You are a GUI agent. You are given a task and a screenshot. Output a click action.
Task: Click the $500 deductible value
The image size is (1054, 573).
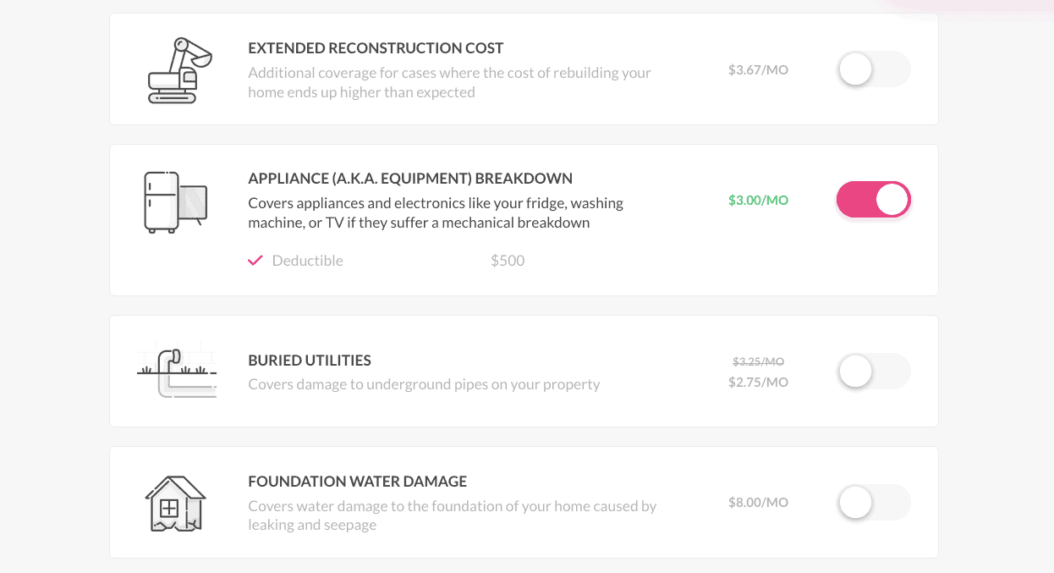(x=508, y=261)
